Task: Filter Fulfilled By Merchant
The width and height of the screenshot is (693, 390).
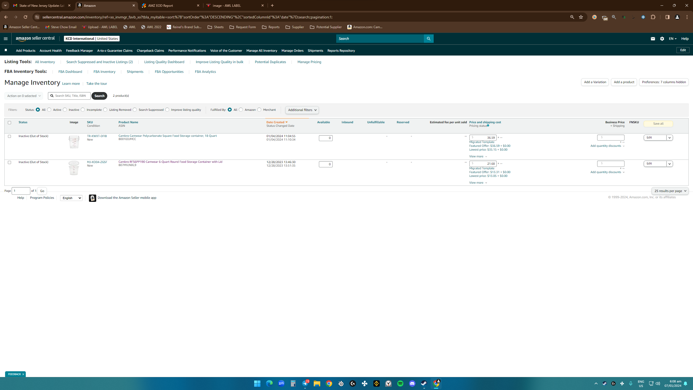Action: 259,110
